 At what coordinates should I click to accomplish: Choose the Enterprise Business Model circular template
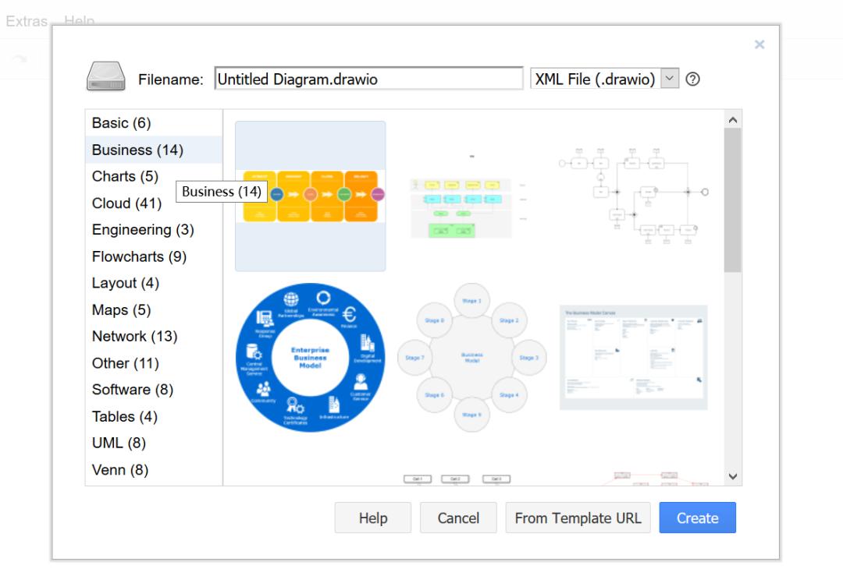(x=310, y=358)
